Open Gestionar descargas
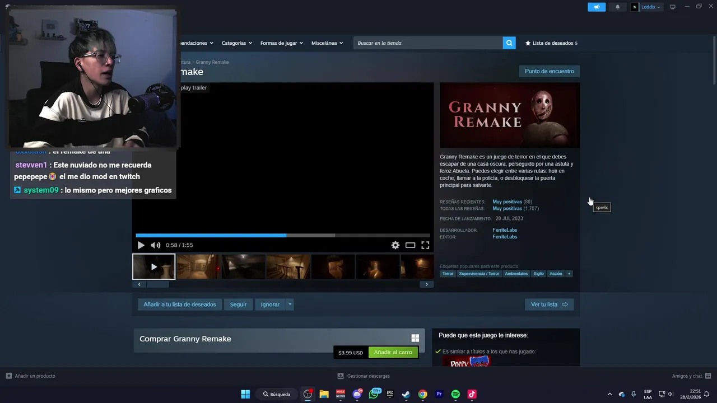Screen dimensions: 717x403 tap(364, 376)
